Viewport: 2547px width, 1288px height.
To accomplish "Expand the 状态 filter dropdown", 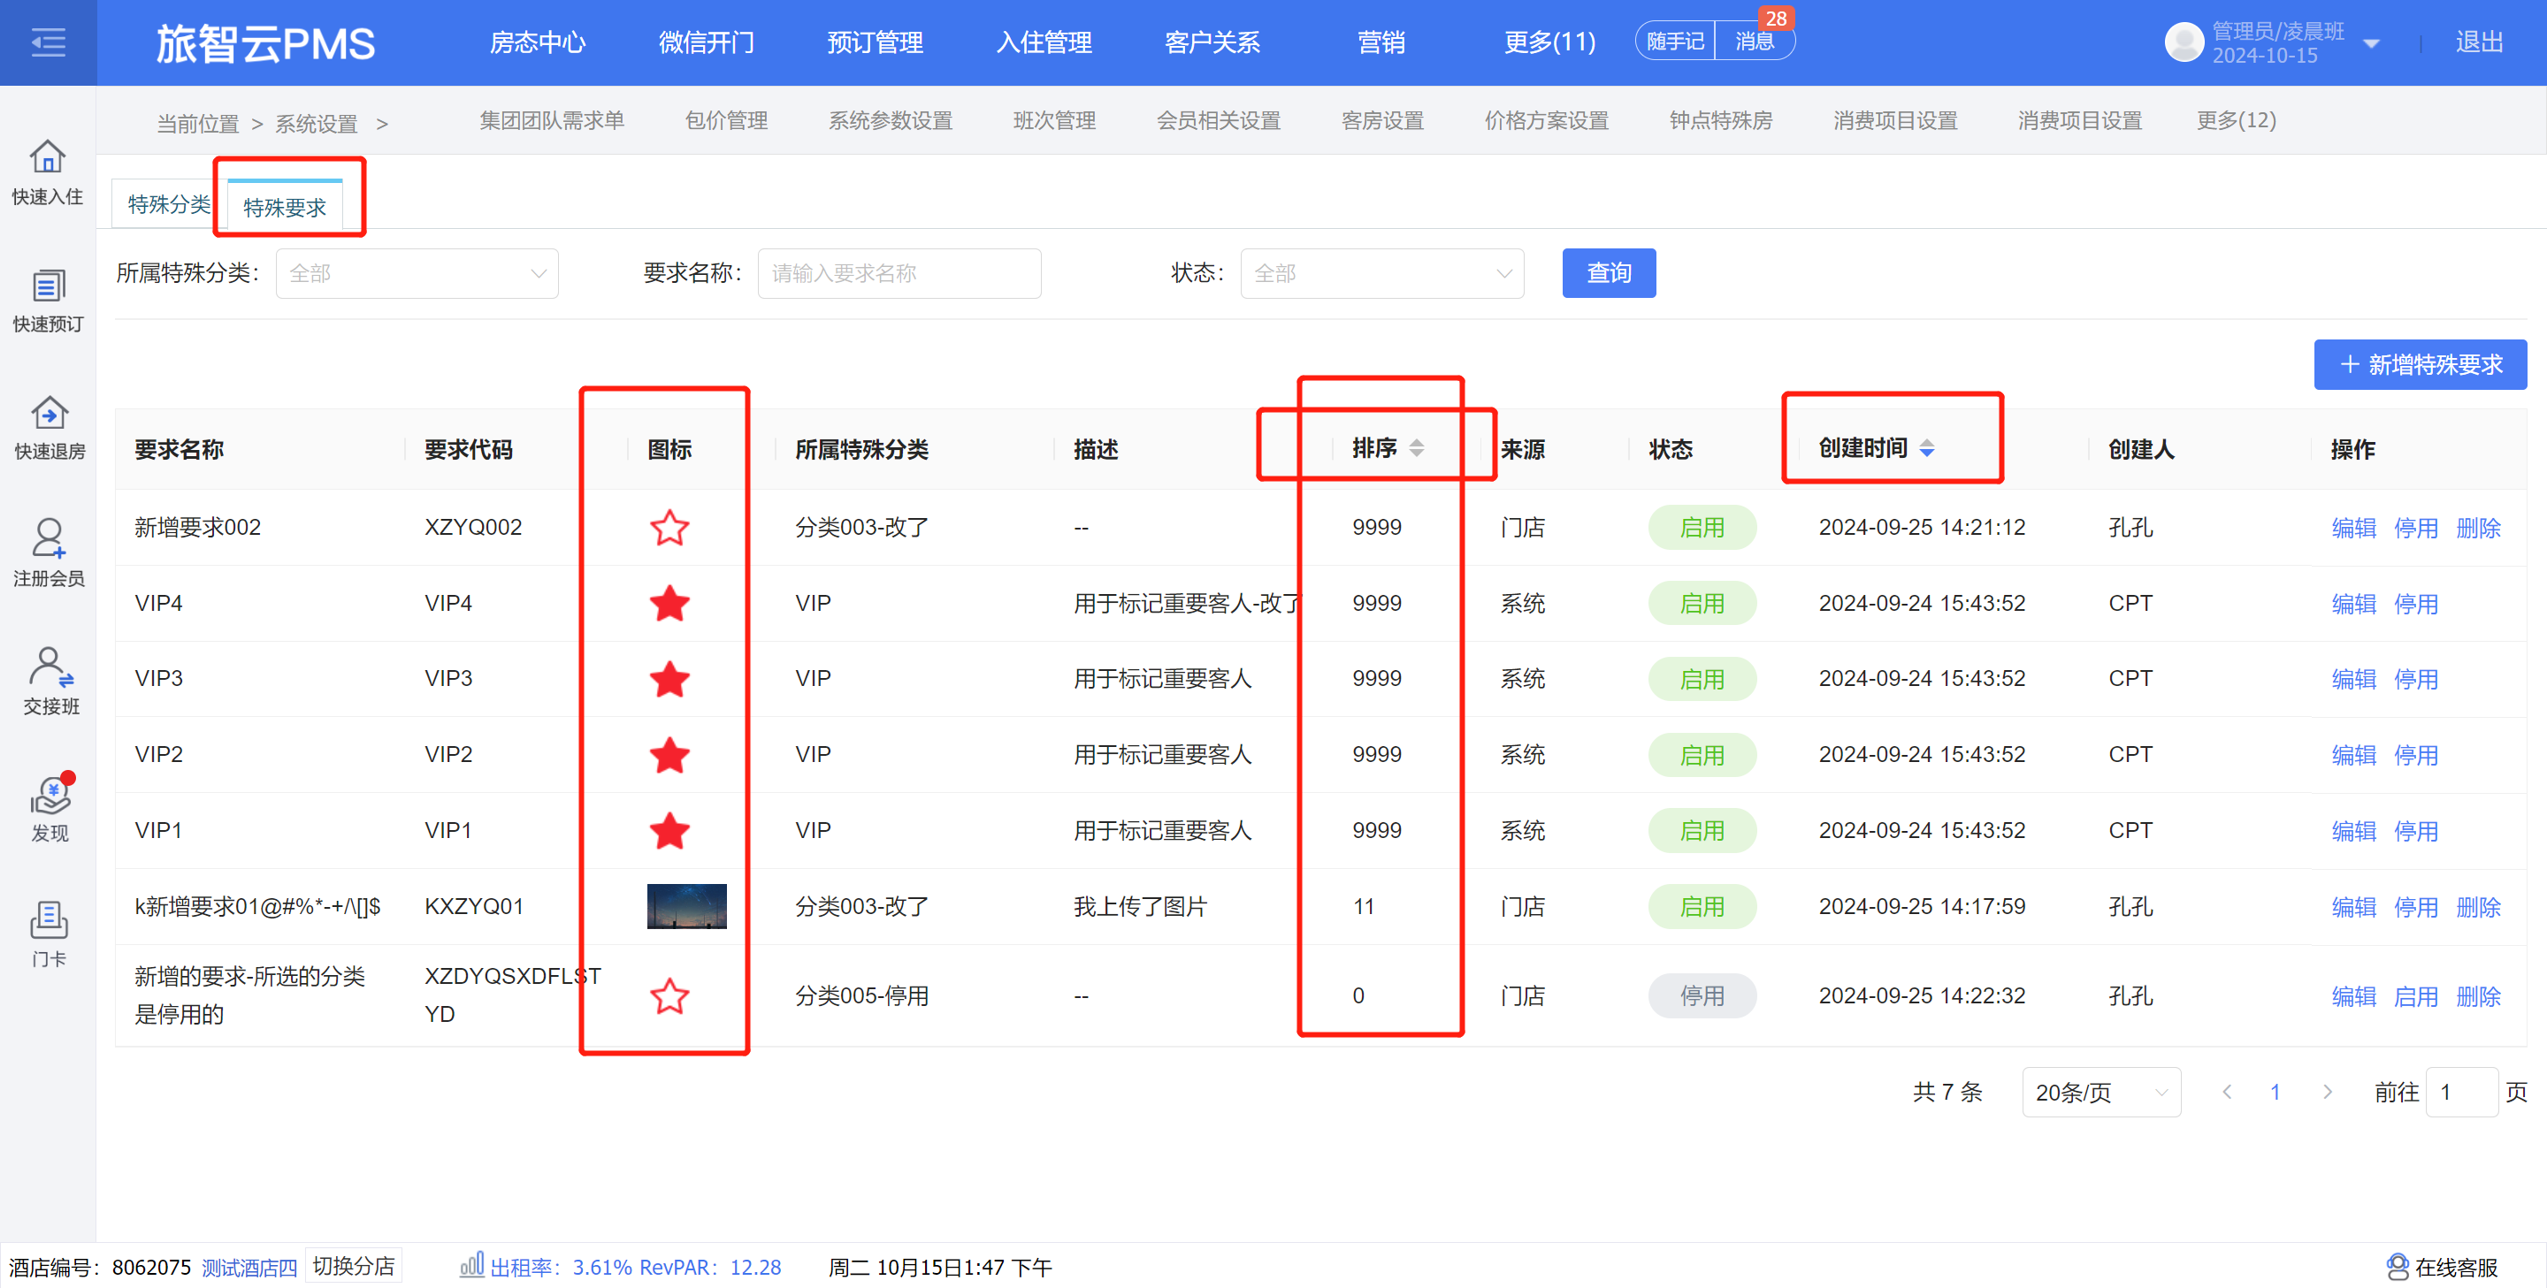I will pyautogui.click(x=1381, y=273).
